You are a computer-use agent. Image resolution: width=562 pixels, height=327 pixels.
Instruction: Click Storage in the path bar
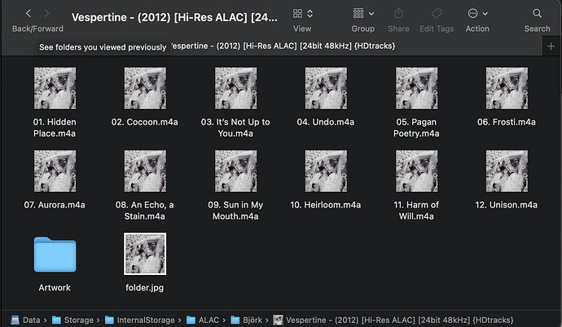[x=72, y=320]
